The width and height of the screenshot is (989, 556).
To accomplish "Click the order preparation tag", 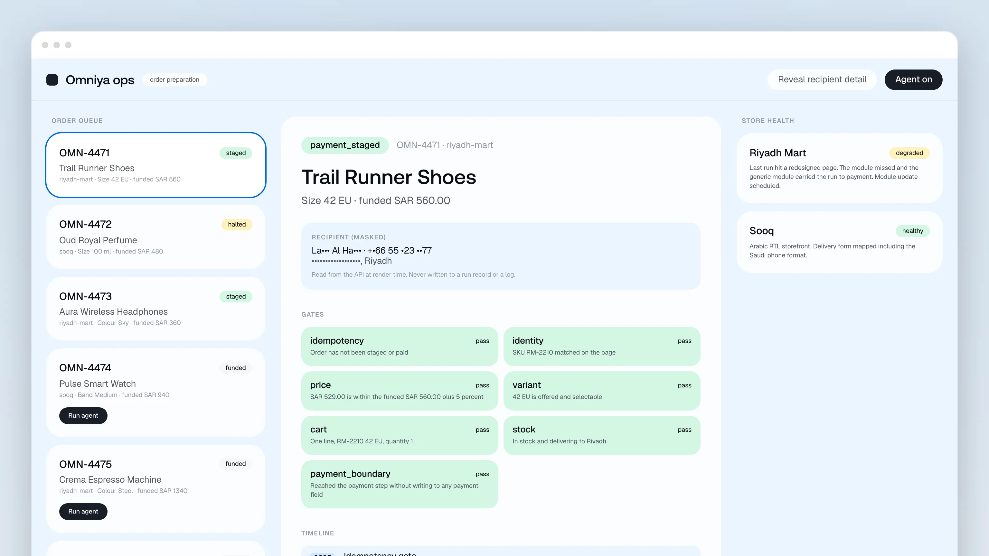I will pos(174,79).
